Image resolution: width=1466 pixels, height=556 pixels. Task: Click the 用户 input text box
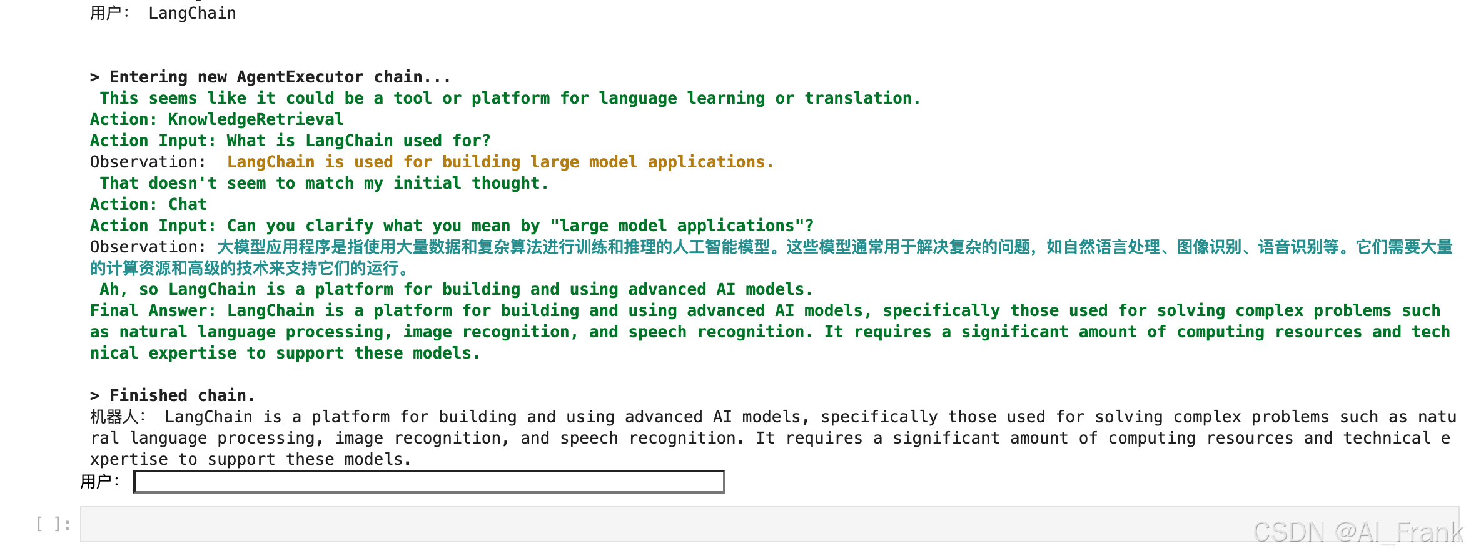pos(429,482)
